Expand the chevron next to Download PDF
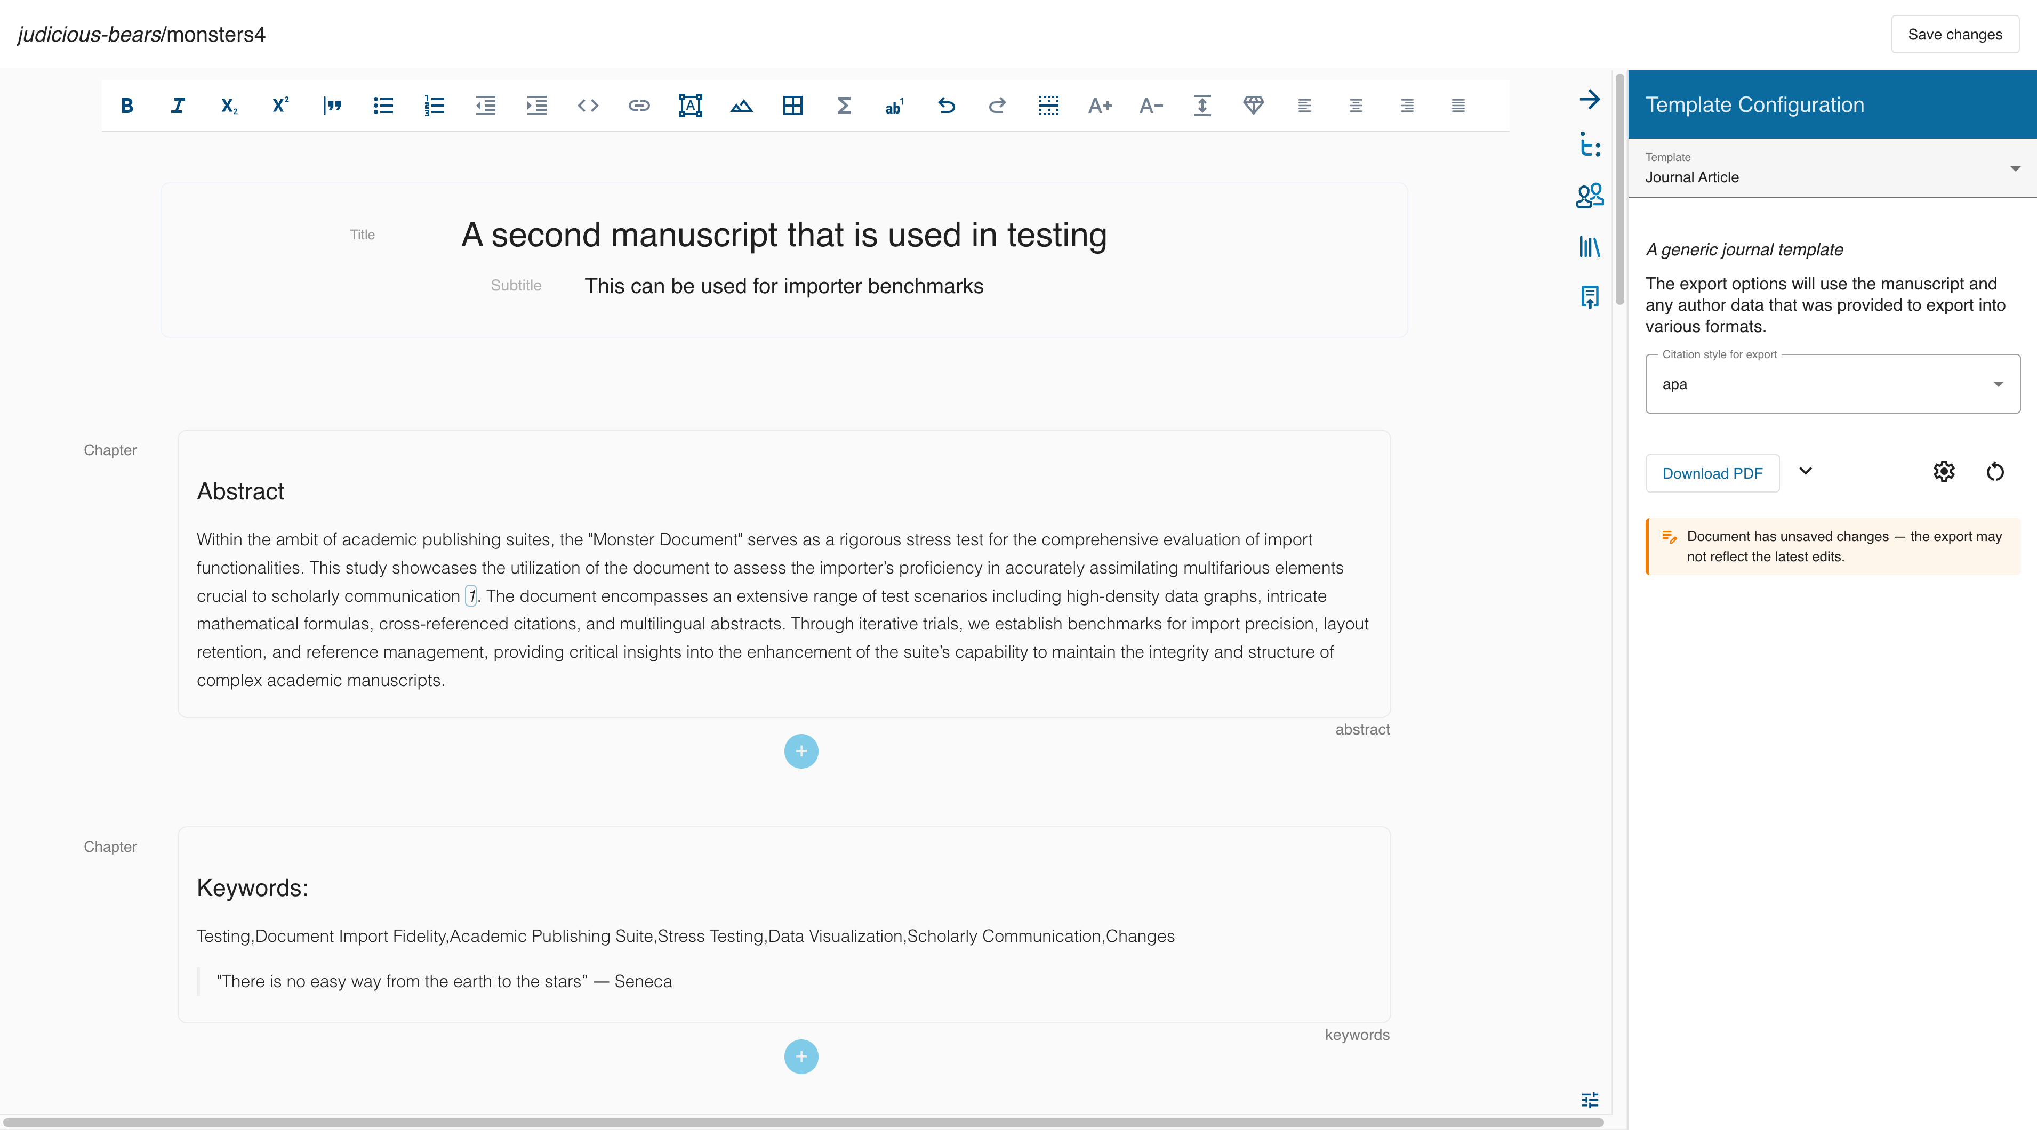 1806,472
